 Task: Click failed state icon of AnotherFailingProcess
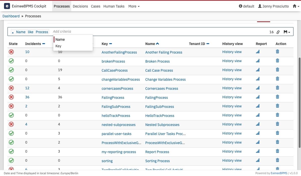click(x=11, y=52)
